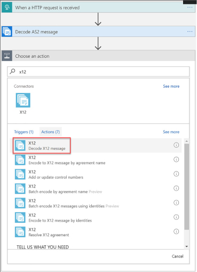This screenshot has width=197, height=272.
Task: Click the x12 search input field
Action: click(98, 72)
